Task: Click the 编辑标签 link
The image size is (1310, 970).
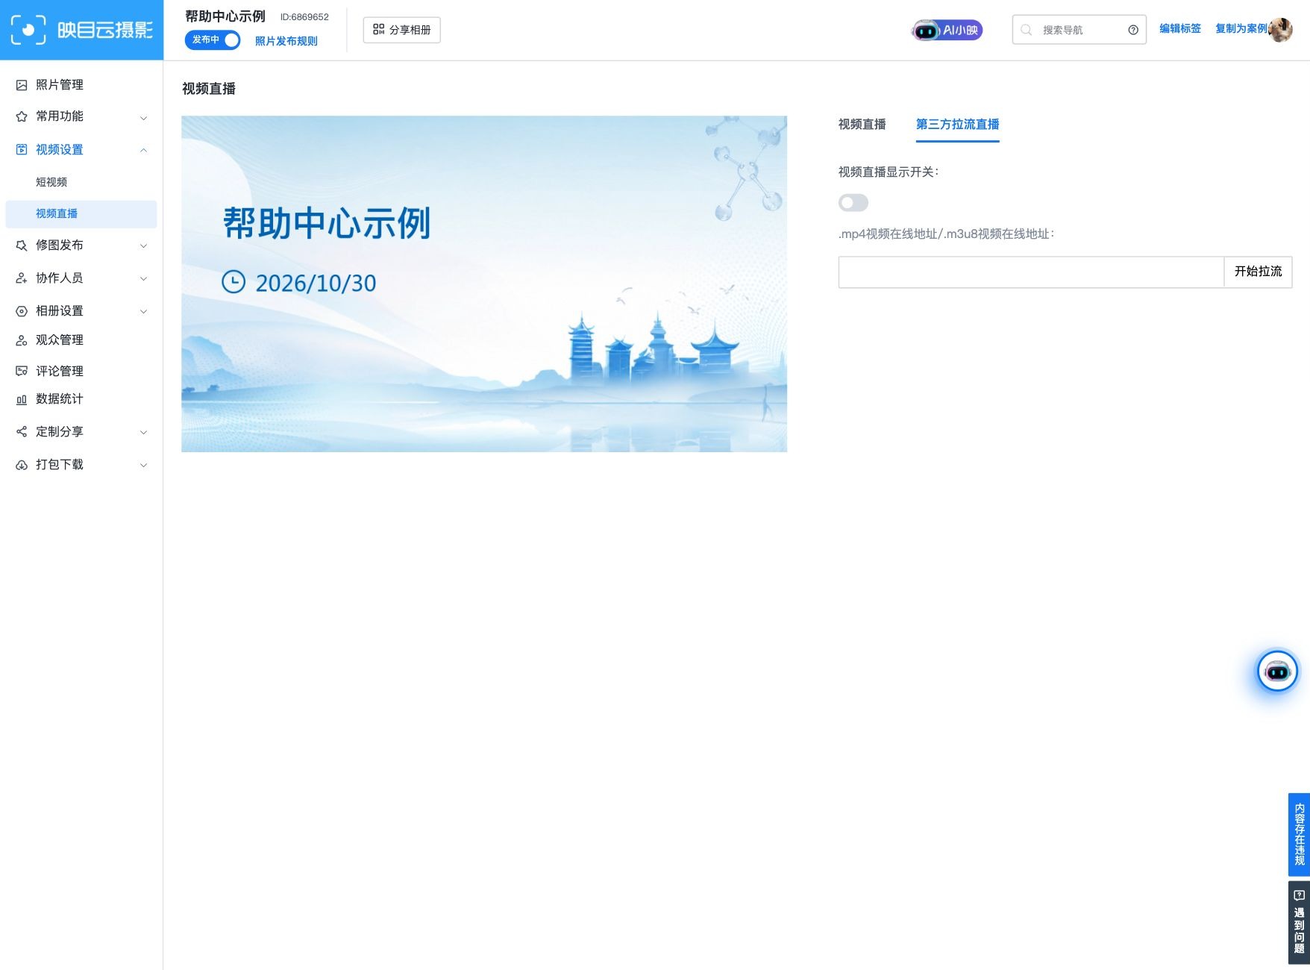Action: click(x=1179, y=28)
